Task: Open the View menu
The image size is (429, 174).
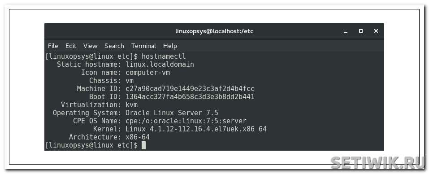Action: pyautogui.click(x=90, y=46)
